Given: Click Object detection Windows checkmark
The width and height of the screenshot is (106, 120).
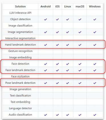Looking at the screenshot, I should (x=95, y=19).
